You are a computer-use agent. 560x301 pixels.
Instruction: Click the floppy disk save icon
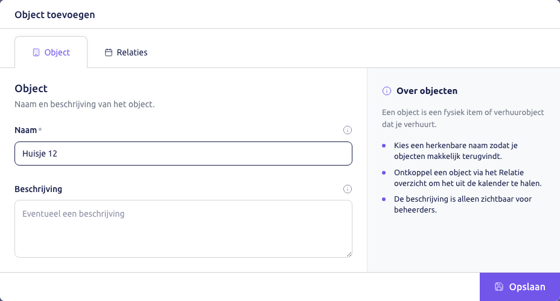499,287
